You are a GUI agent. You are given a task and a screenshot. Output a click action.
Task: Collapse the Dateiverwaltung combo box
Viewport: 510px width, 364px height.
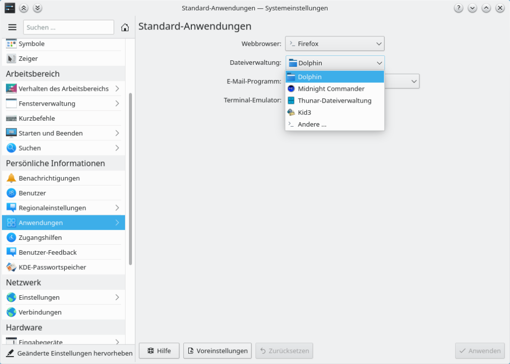[x=335, y=63]
